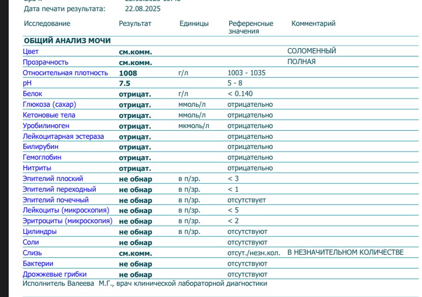Click the comment 'ПОЛНАЯ'

[x=301, y=62]
